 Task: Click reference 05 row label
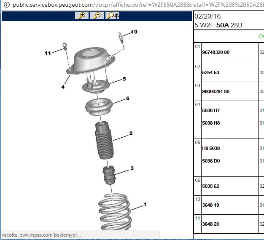point(197,142)
